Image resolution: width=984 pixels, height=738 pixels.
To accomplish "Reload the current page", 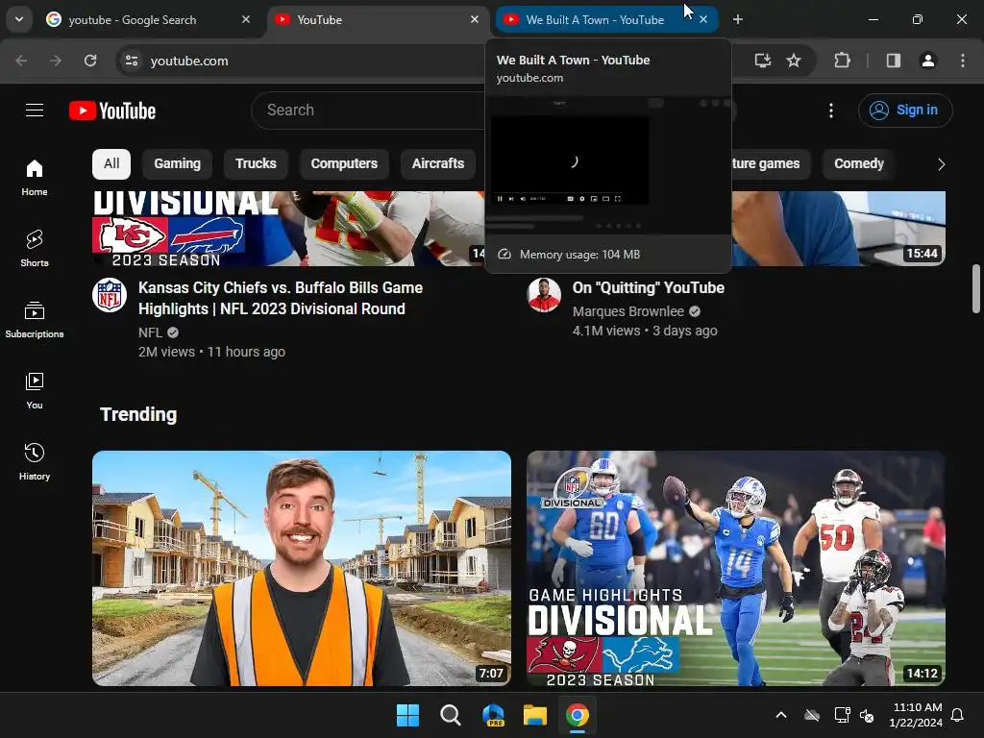I will 90,61.
